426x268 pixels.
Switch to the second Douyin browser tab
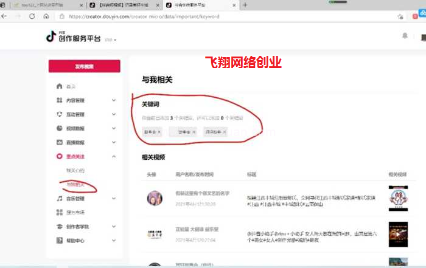[x=124, y=5]
